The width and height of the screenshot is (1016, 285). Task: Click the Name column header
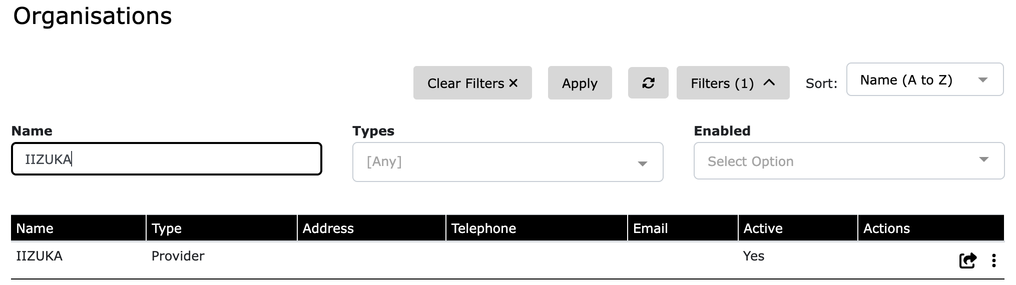(35, 228)
